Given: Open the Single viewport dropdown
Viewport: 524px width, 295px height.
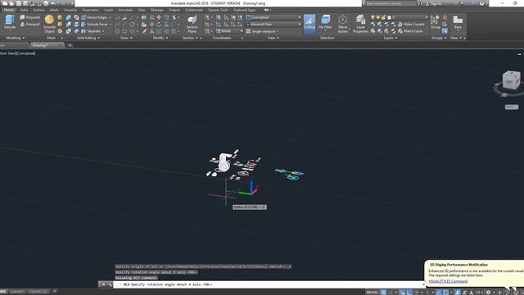Looking at the screenshot, I should (263, 31).
